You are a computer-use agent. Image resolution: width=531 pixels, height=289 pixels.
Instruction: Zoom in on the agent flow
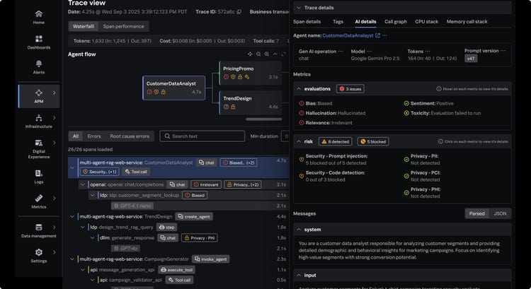[267, 54]
